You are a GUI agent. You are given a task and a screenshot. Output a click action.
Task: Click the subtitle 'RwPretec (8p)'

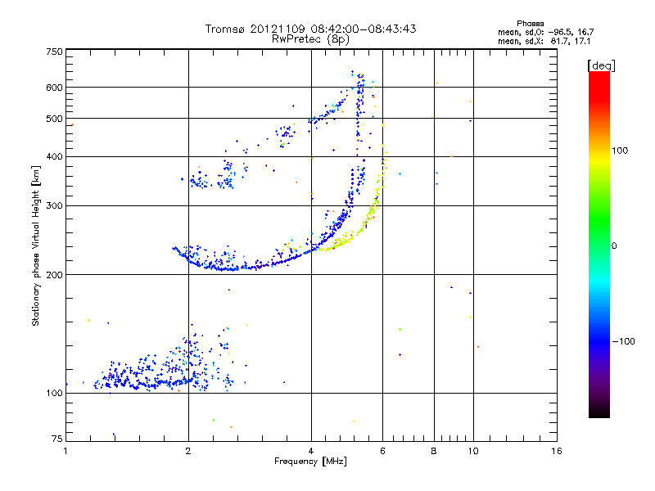coord(310,39)
